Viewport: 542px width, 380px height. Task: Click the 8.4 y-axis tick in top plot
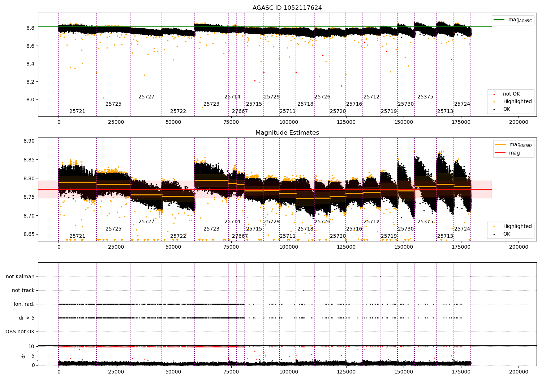coord(30,64)
